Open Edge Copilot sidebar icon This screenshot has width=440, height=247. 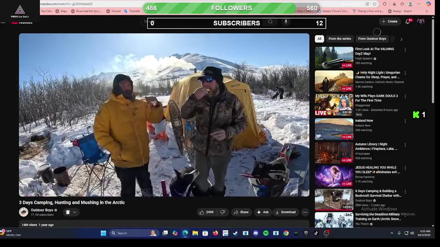pyautogui.click(x=428, y=4)
